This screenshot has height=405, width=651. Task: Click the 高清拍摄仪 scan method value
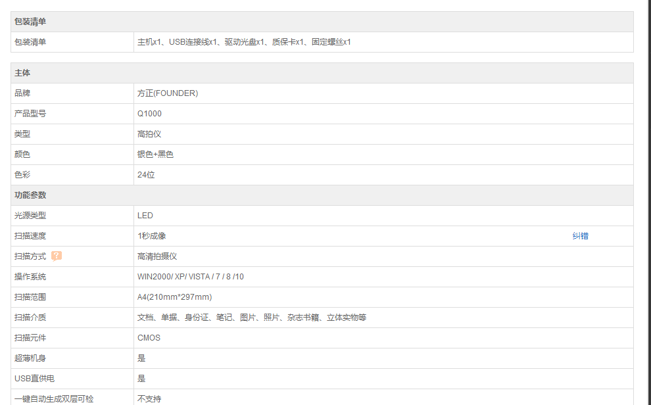click(x=157, y=256)
